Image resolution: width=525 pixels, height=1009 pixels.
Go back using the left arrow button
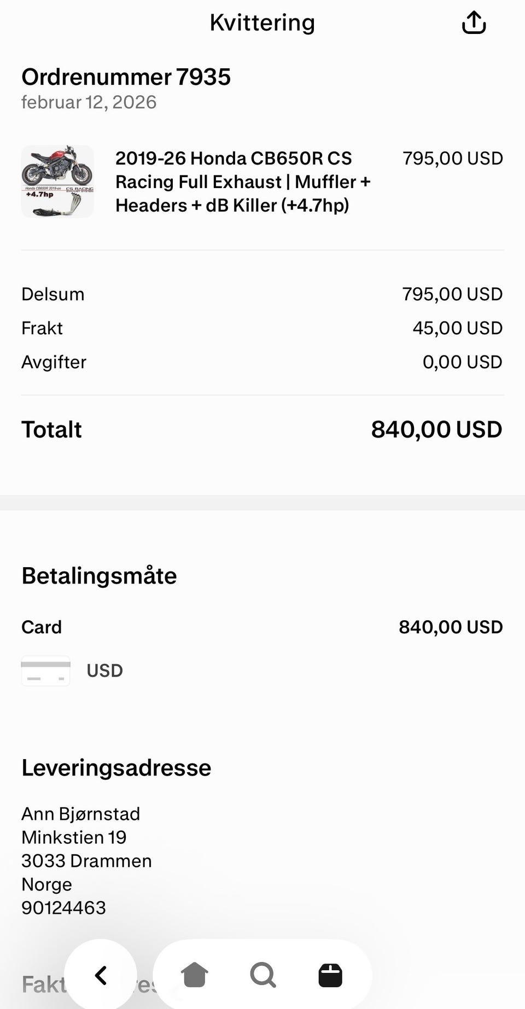pyautogui.click(x=101, y=975)
